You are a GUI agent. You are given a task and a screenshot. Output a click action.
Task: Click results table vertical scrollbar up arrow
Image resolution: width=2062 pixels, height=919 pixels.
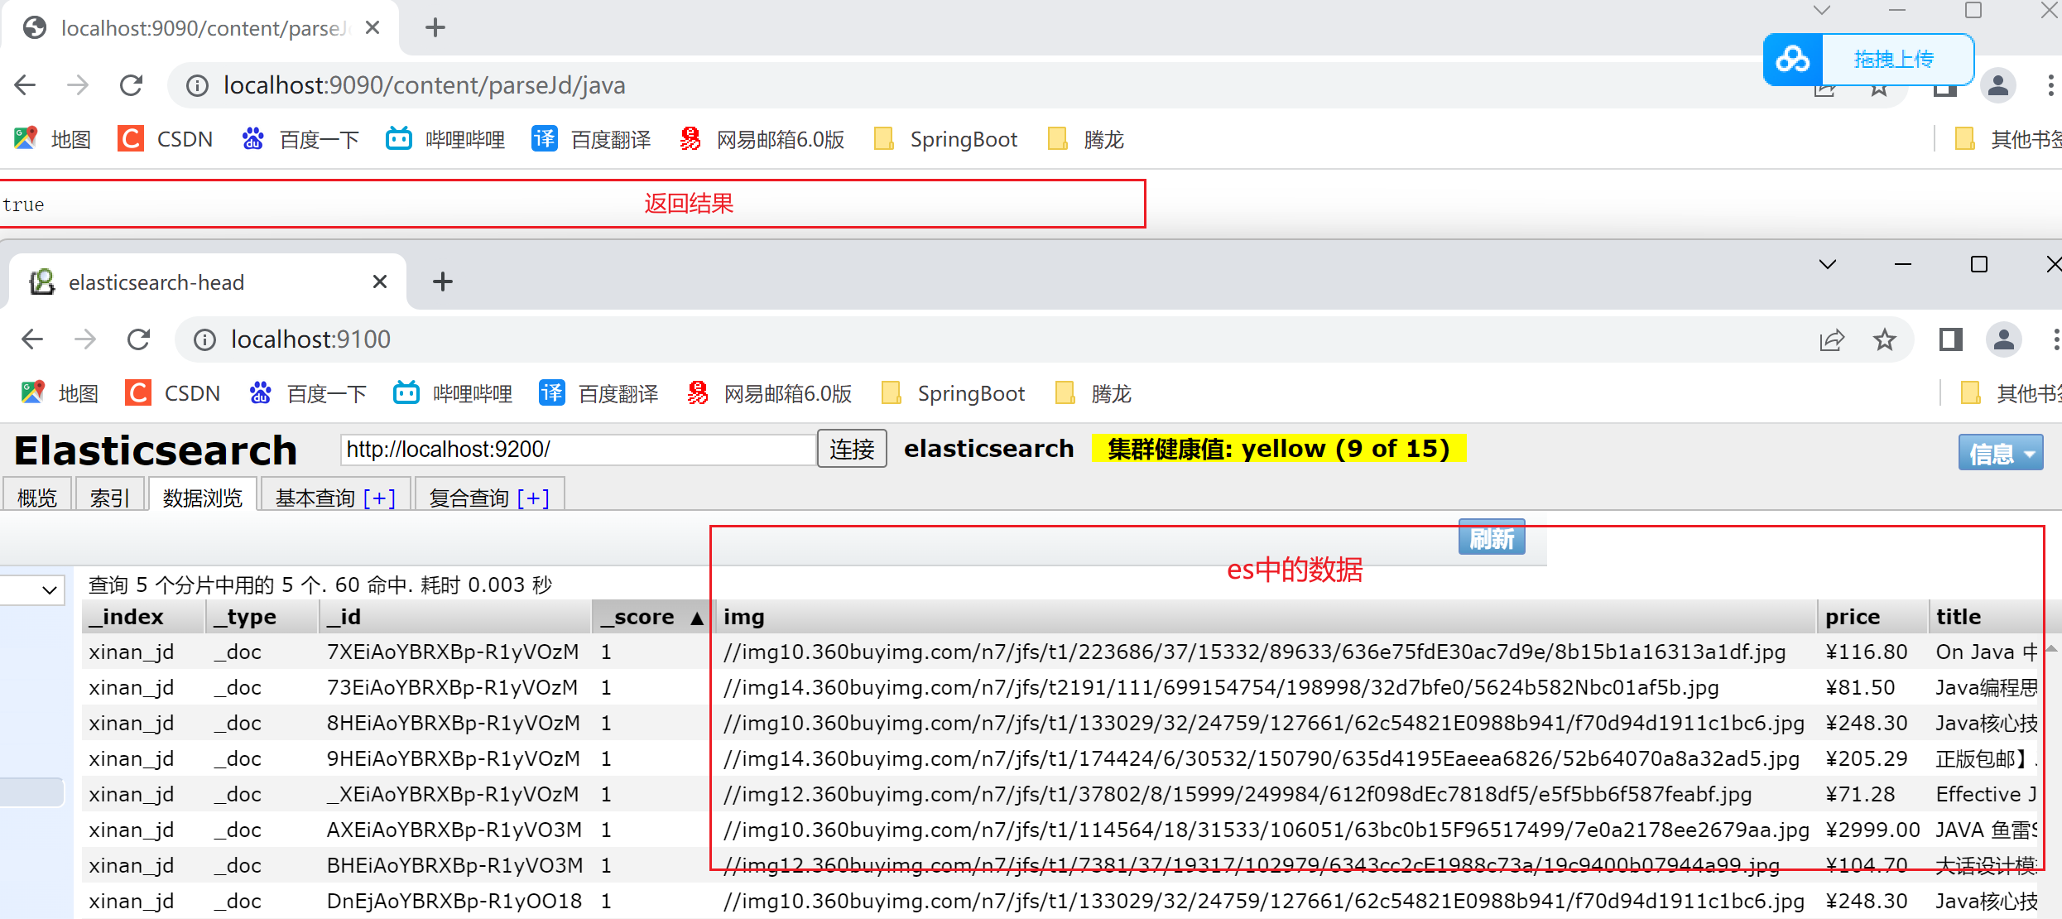point(2053,648)
